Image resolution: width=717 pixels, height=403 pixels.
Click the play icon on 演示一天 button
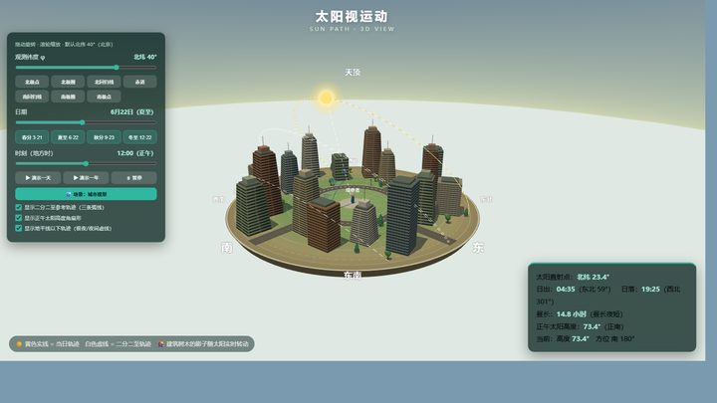point(28,178)
